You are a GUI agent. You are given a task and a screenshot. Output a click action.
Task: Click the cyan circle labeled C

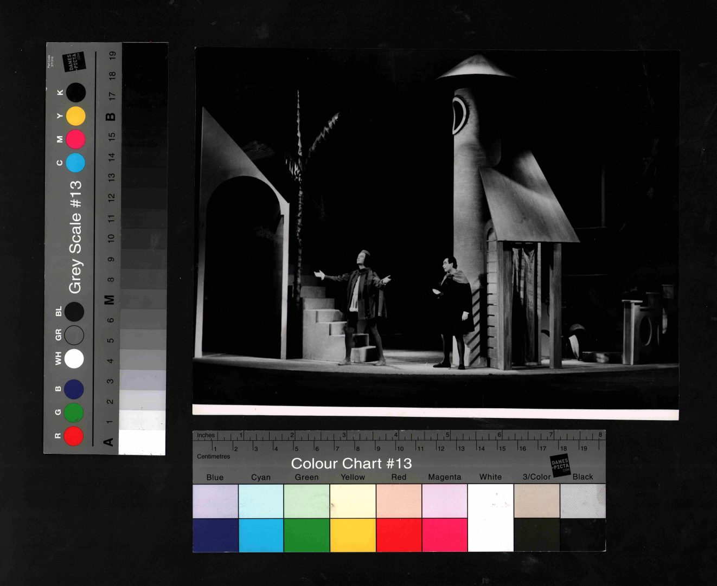75,163
